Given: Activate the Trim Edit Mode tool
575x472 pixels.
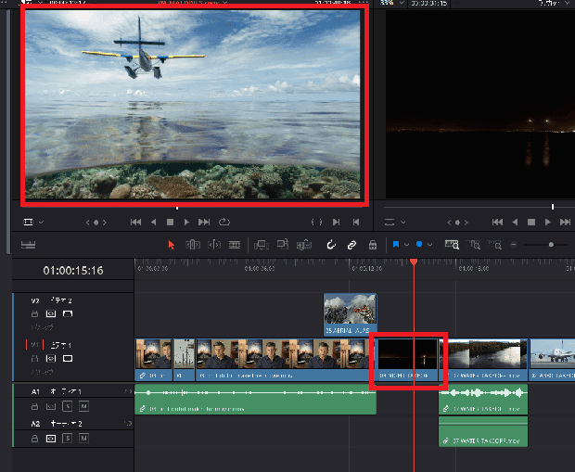Looking at the screenshot, I should coord(193,245).
